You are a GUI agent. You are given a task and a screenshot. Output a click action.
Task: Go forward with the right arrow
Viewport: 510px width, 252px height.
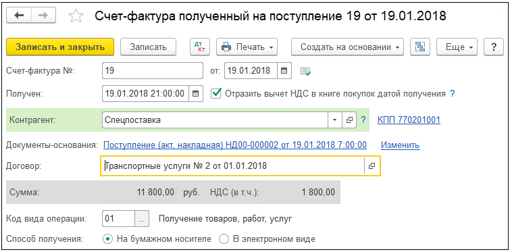click(44, 16)
